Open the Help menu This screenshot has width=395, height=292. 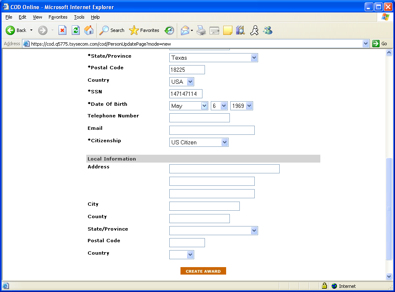pos(95,17)
